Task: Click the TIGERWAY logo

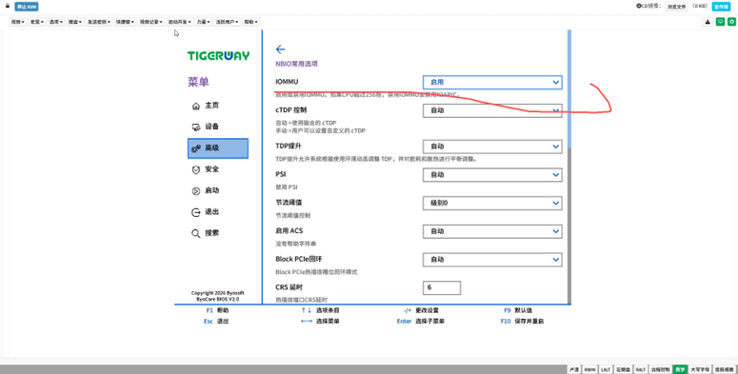Action: [218, 56]
